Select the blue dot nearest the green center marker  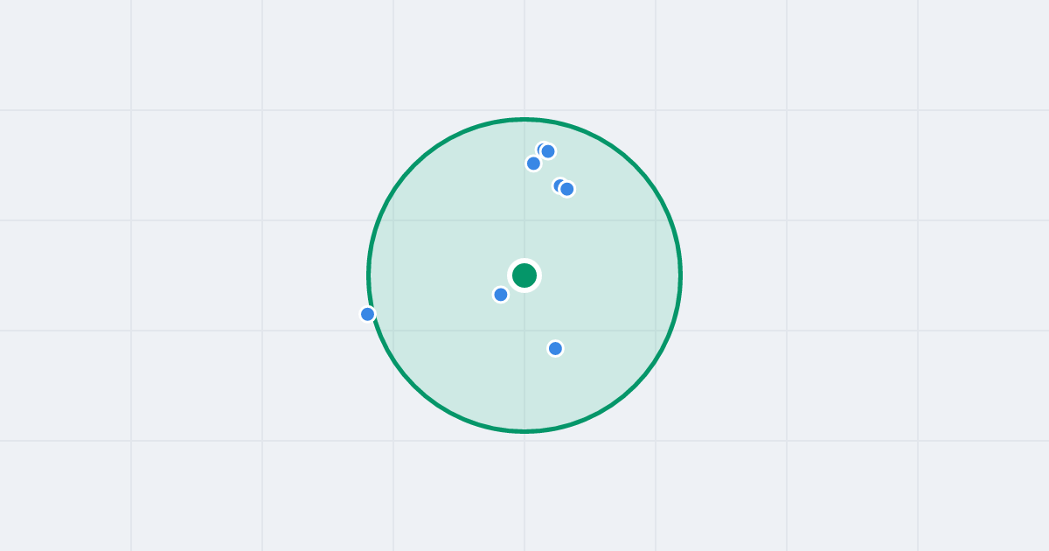(x=501, y=295)
